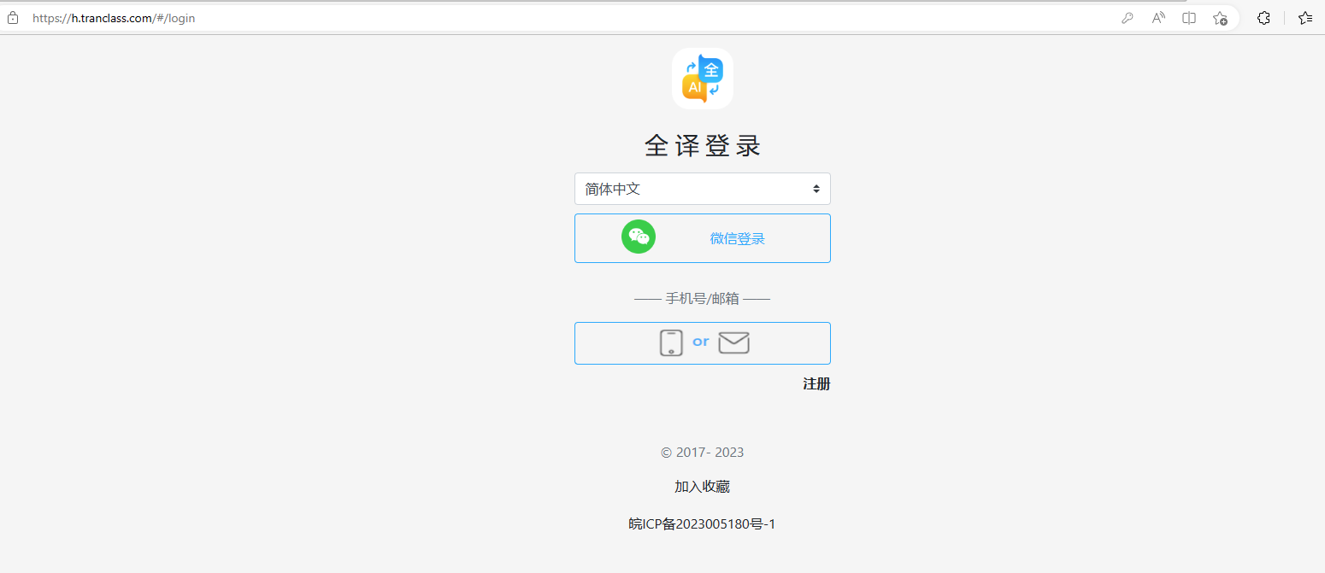Add page to favorites via star icon

[x=1220, y=18]
